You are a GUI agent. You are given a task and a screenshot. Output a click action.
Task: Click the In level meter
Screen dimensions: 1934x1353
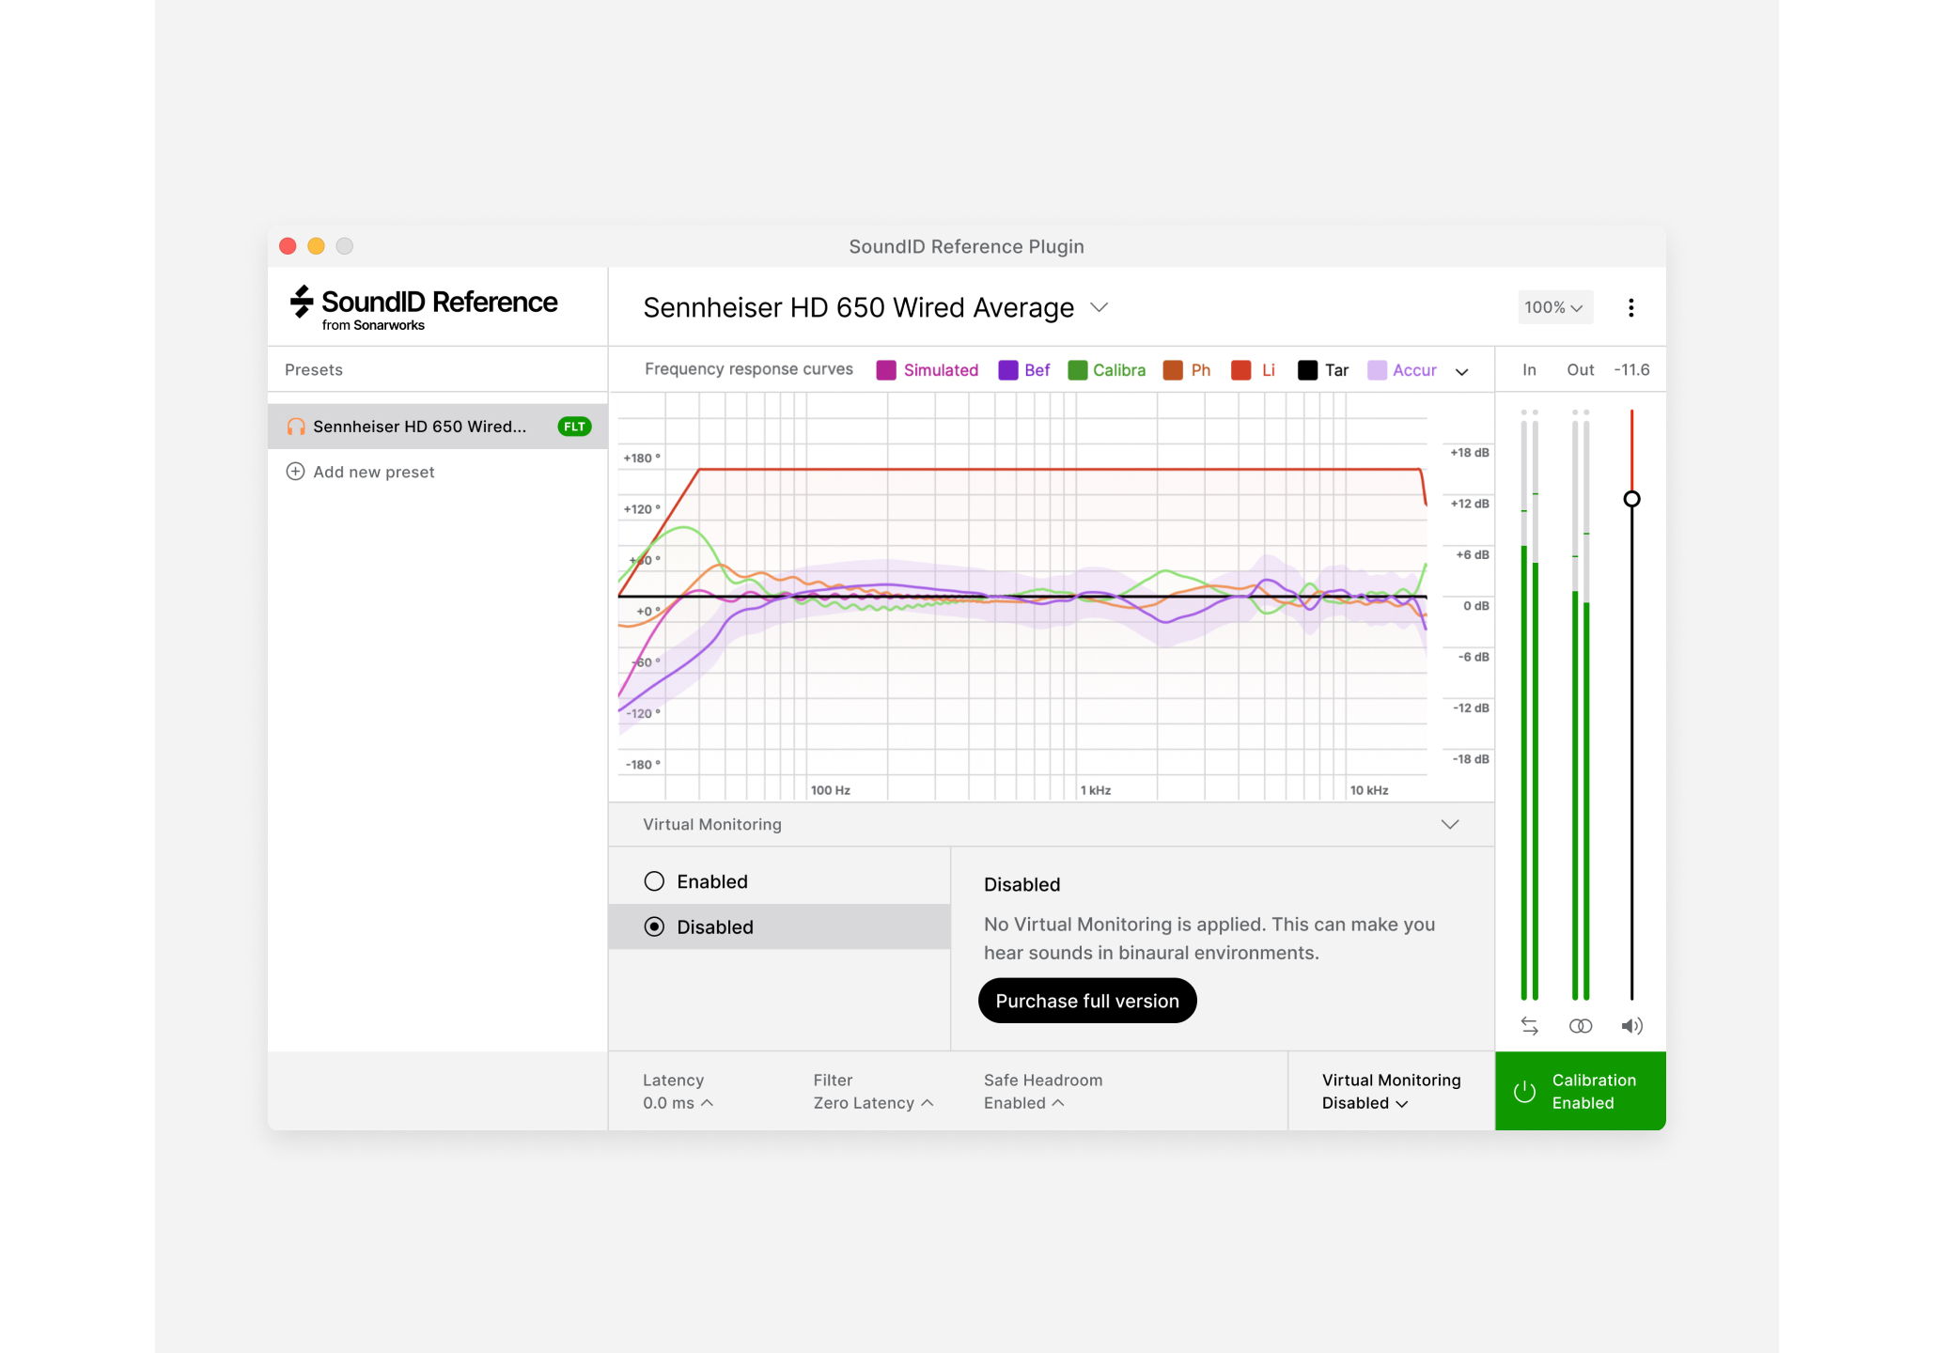point(1529,705)
